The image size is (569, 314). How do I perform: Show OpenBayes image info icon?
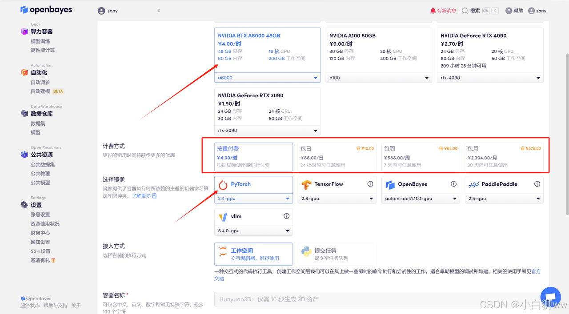[454, 184]
